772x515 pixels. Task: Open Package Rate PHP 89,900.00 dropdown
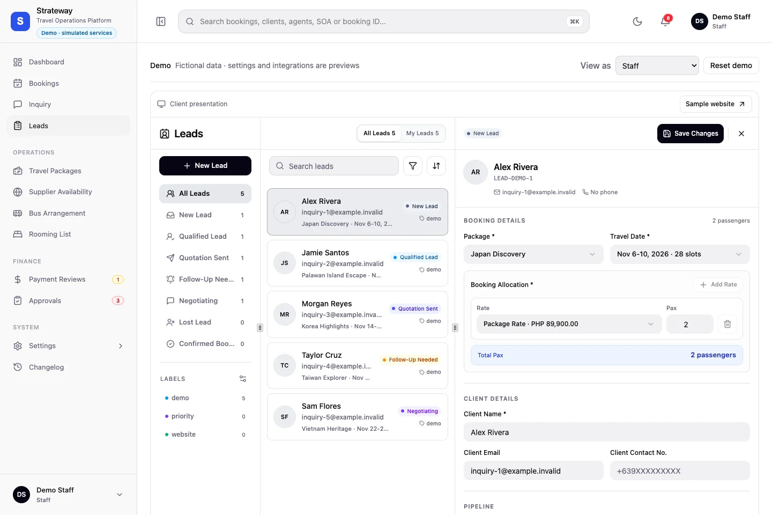[x=569, y=324]
